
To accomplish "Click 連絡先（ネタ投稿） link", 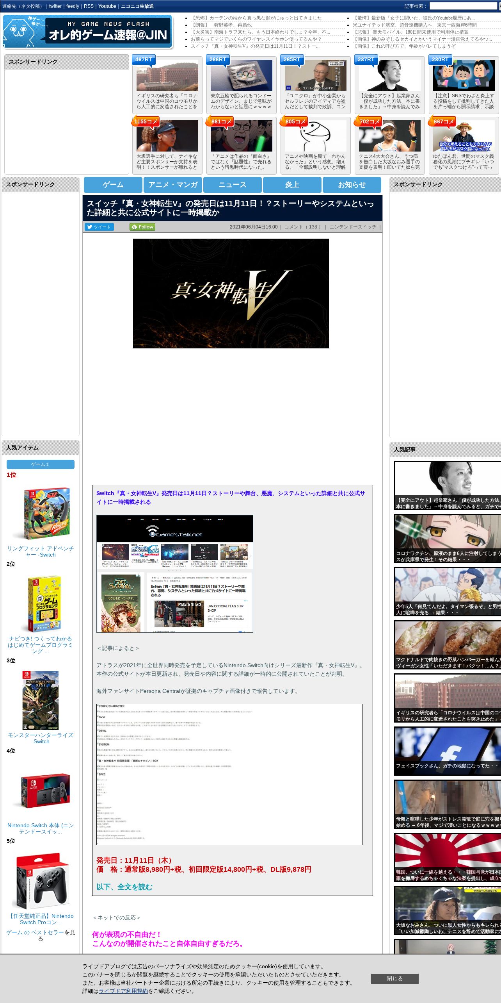I will pyautogui.click(x=23, y=6).
